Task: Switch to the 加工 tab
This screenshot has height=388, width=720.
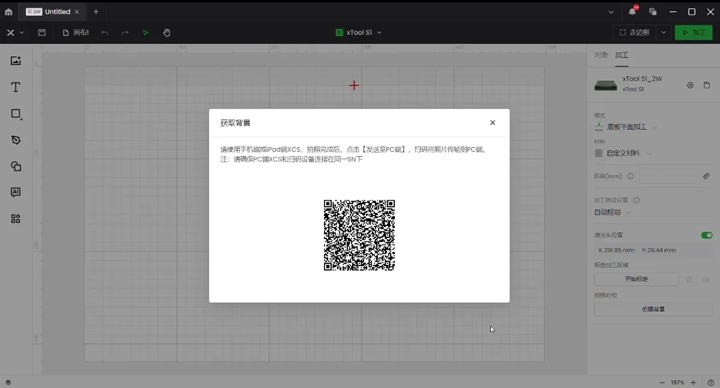Action: tap(621, 55)
